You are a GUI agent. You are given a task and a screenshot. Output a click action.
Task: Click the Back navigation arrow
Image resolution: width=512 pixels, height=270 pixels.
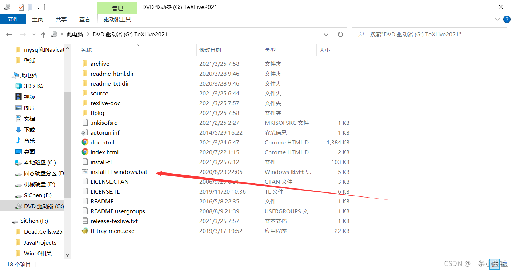click(9, 35)
